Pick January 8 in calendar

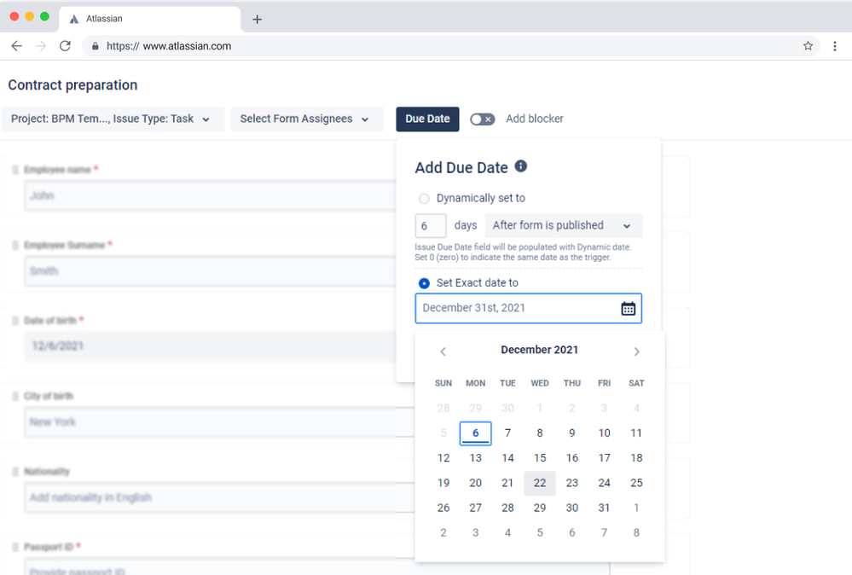(636, 532)
